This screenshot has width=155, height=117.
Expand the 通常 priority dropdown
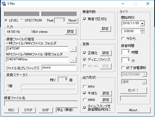point(144,82)
